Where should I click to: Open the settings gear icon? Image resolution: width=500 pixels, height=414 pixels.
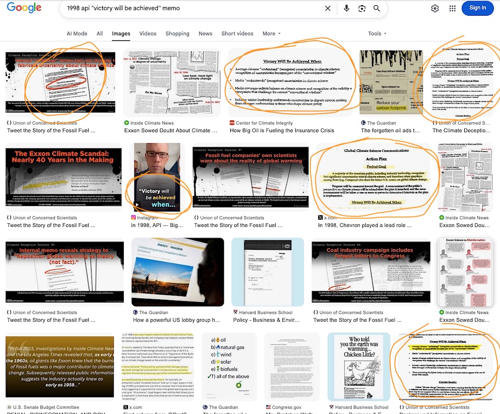(x=435, y=8)
